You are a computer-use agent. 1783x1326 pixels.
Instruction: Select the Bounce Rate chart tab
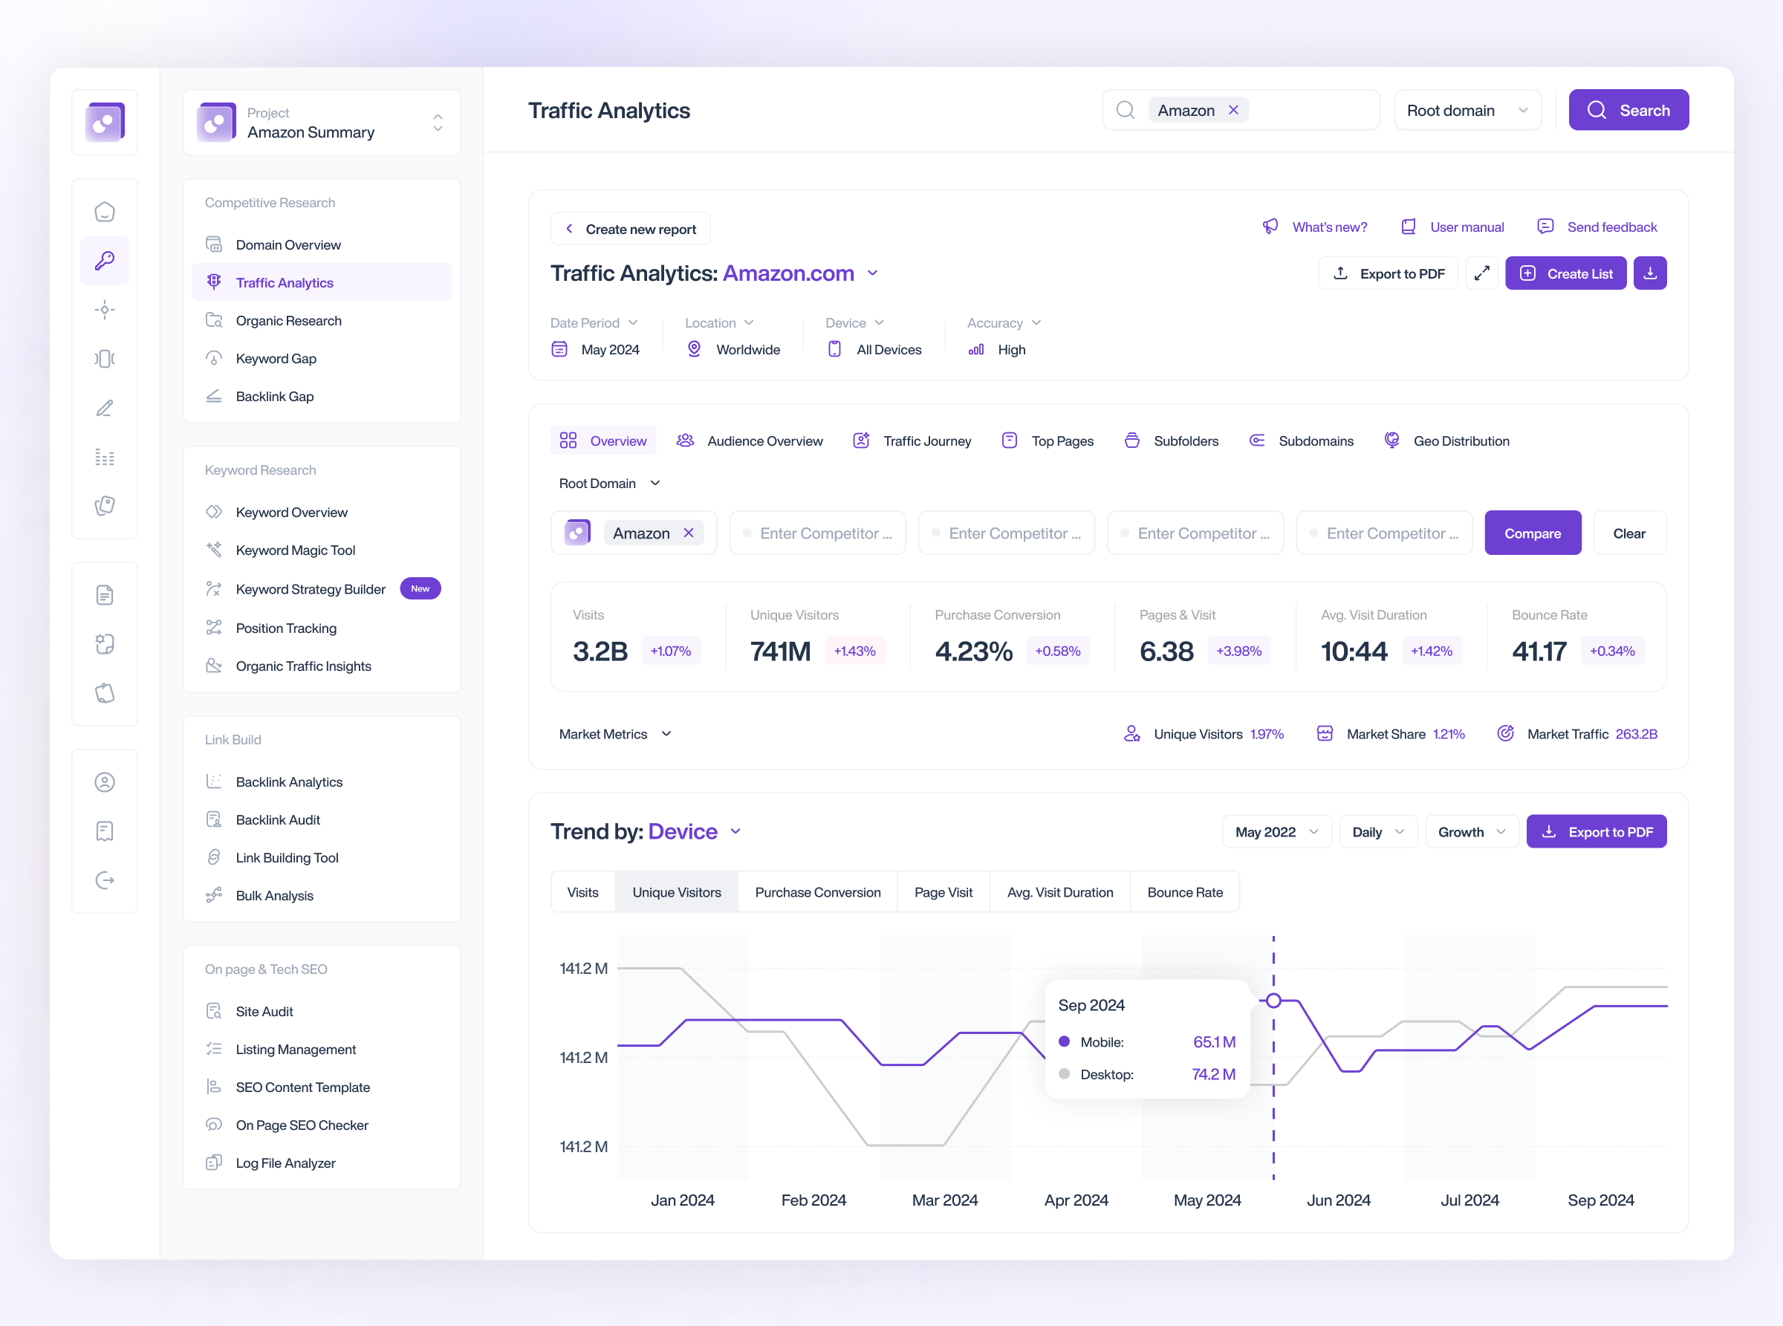click(x=1185, y=891)
